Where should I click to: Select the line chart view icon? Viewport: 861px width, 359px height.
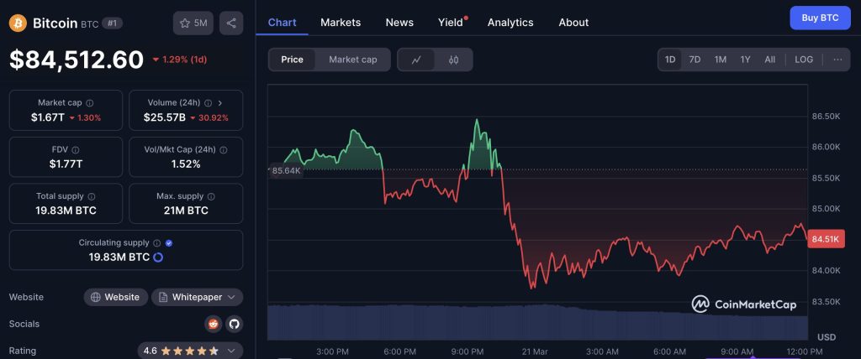(416, 60)
